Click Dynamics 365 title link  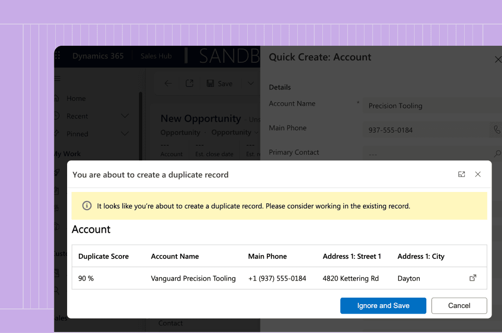coord(98,56)
